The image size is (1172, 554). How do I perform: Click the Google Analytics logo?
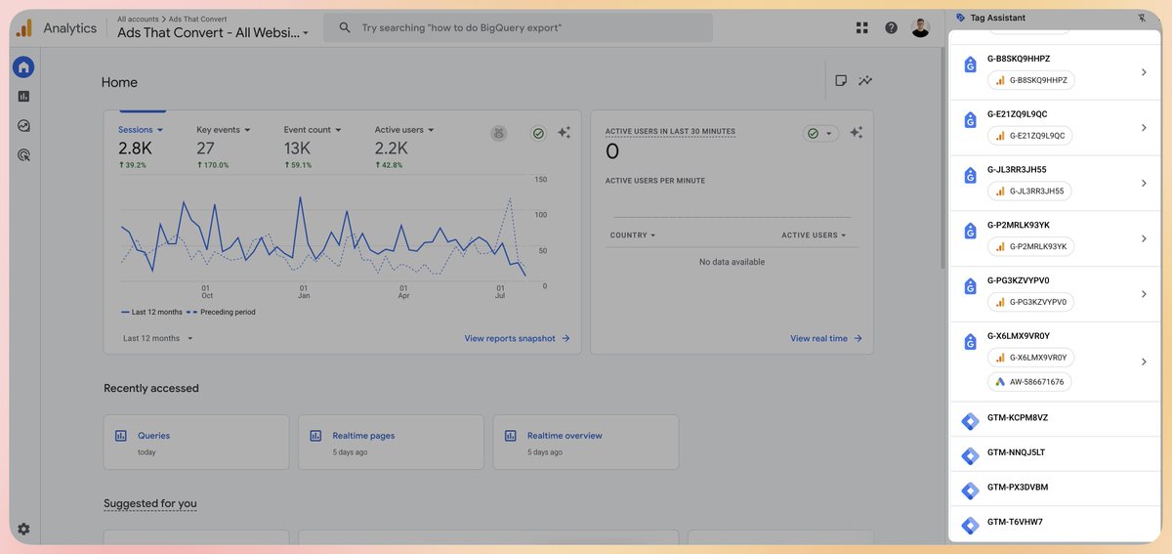pyautogui.click(x=23, y=27)
